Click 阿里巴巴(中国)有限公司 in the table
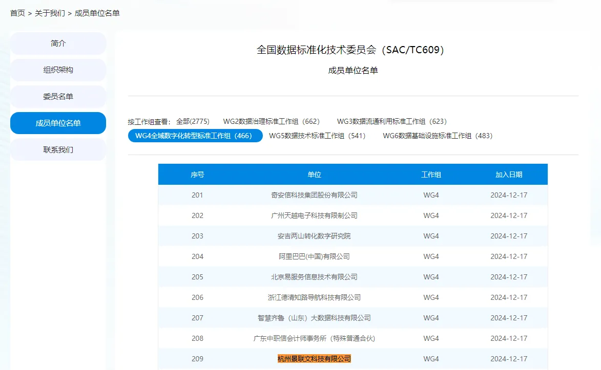 point(314,256)
